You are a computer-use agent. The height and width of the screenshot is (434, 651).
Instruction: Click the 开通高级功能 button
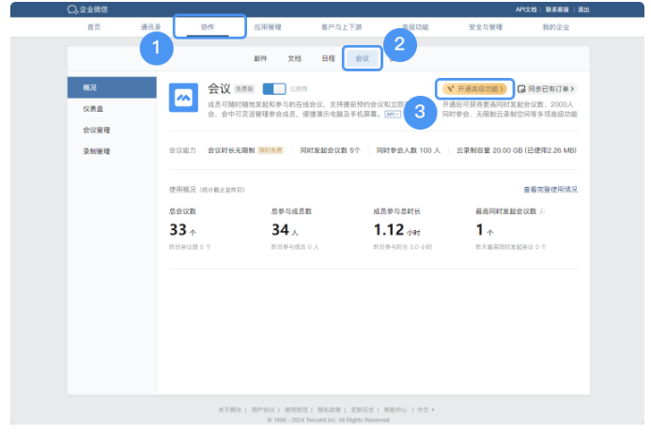point(476,88)
